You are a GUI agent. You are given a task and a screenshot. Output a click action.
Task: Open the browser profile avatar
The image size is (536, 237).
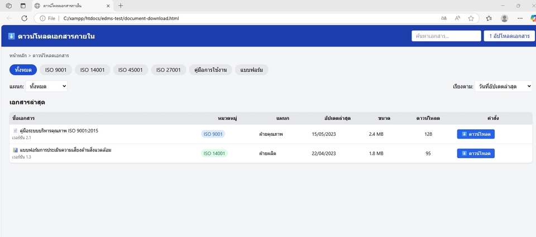point(504,18)
